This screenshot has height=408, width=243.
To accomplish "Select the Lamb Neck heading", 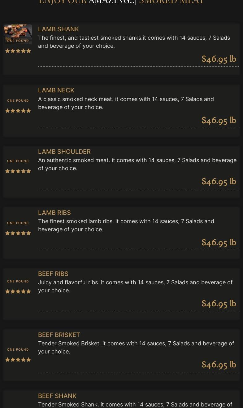I will coord(56,90).
